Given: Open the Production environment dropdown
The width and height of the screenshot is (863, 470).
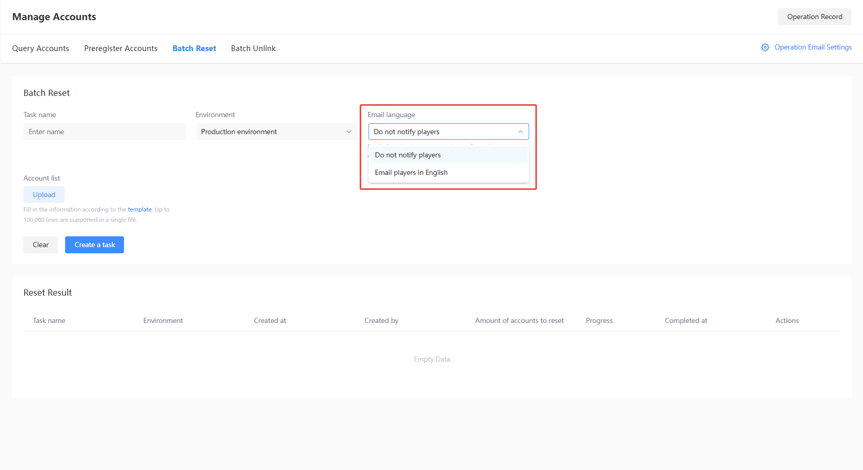Looking at the screenshot, I should pyautogui.click(x=269, y=132).
